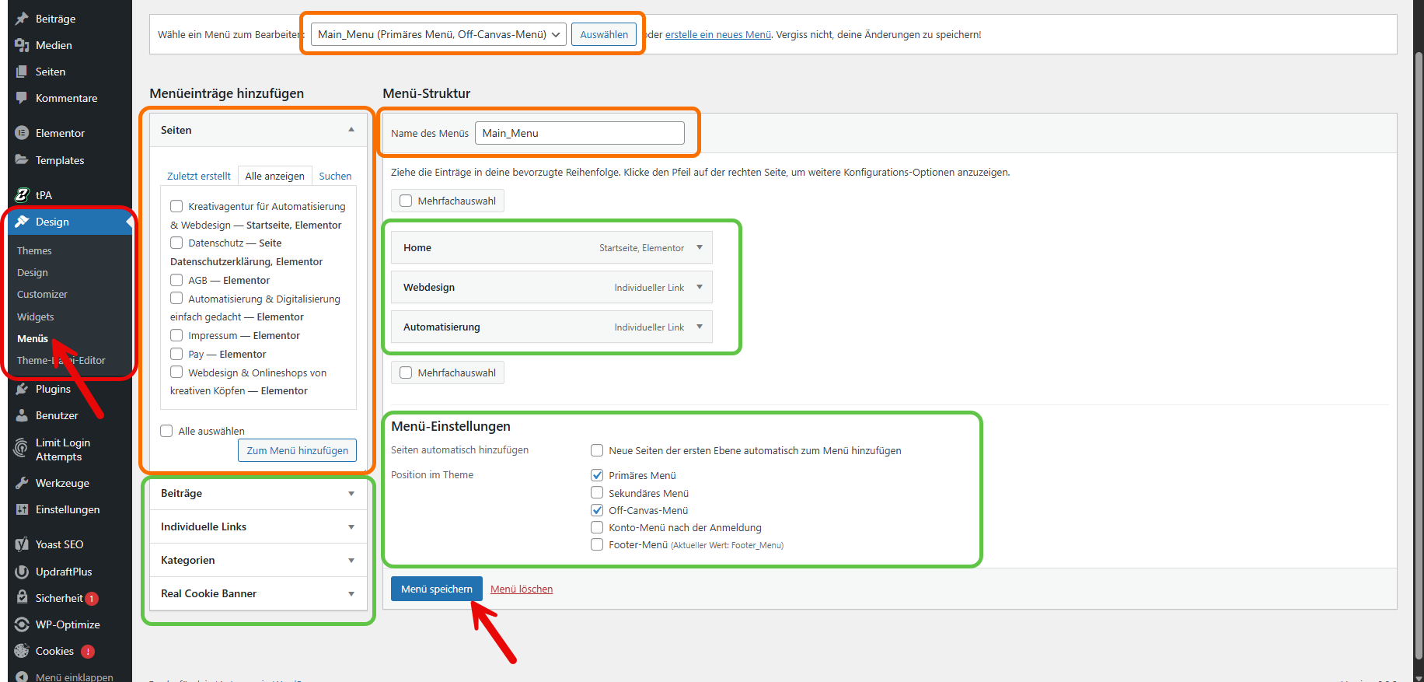The width and height of the screenshot is (1424, 682).
Task: Click the Yoast SEO icon
Action: pos(22,544)
